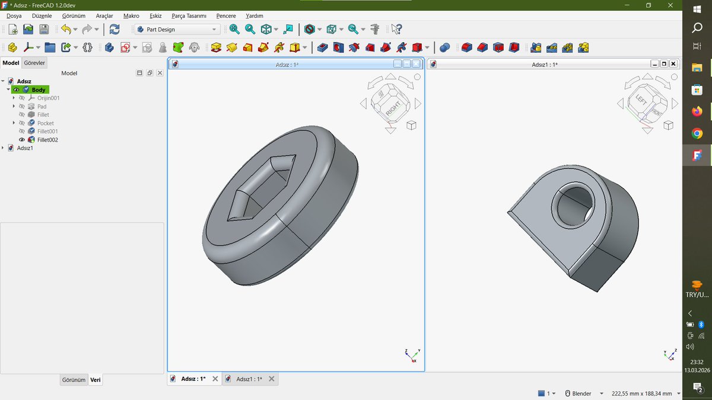The image size is (712, 400).
Task: Select the Hole tool icon
Action: point(338,47)
